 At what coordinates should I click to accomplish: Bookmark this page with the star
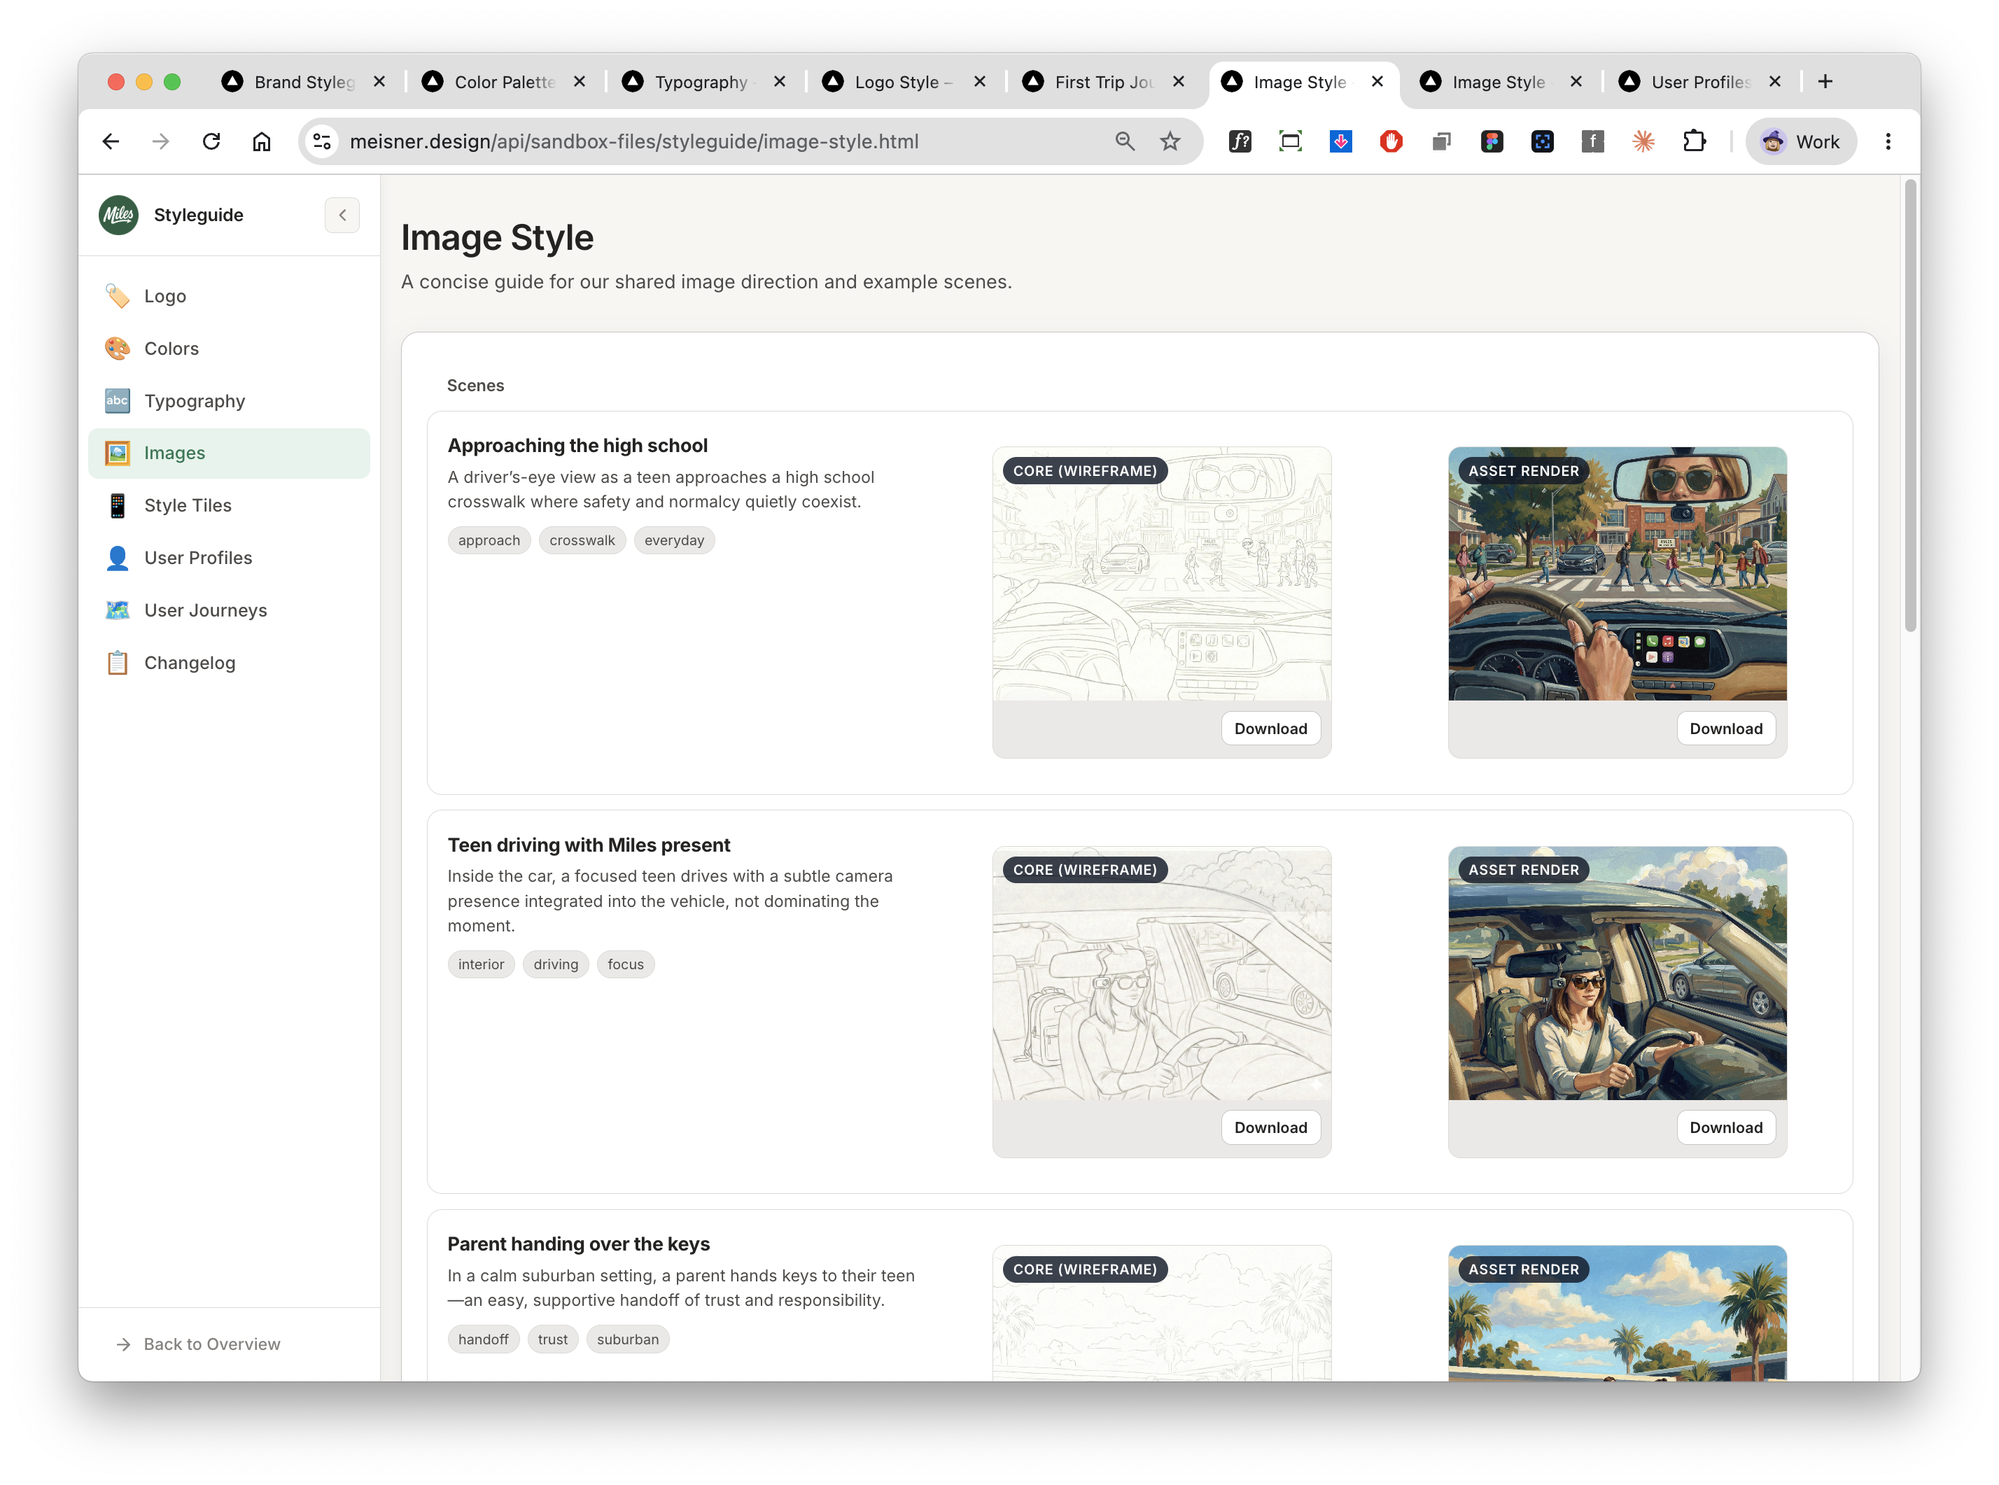[1170, 141]
